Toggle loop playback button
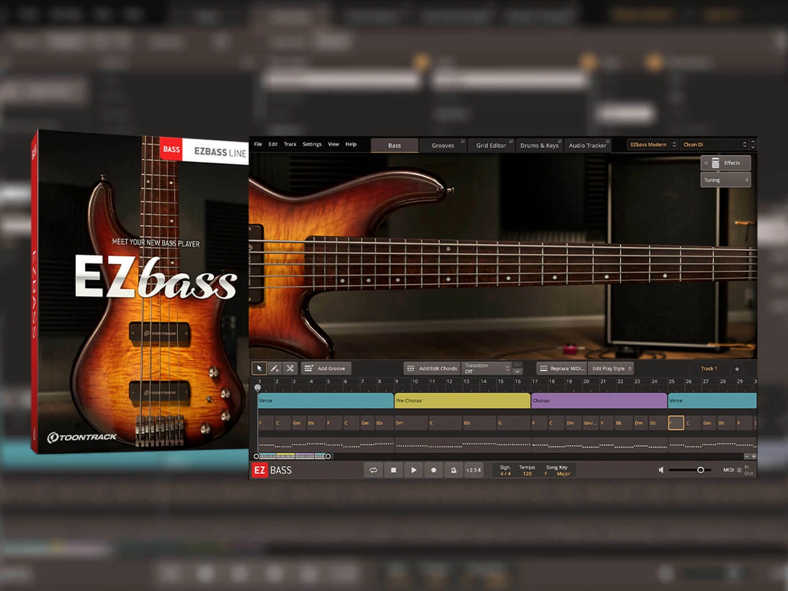The height and width of the screenshot is (591, 788). 373,470
